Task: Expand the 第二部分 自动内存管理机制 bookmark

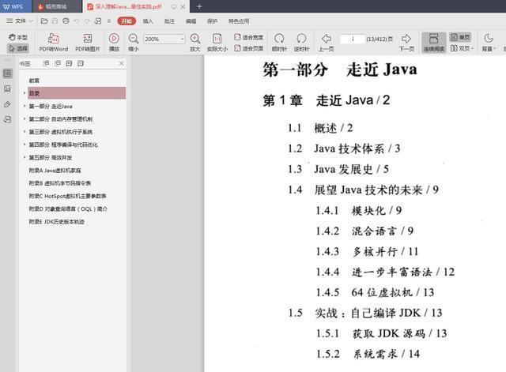Action: tap(25, 119)
